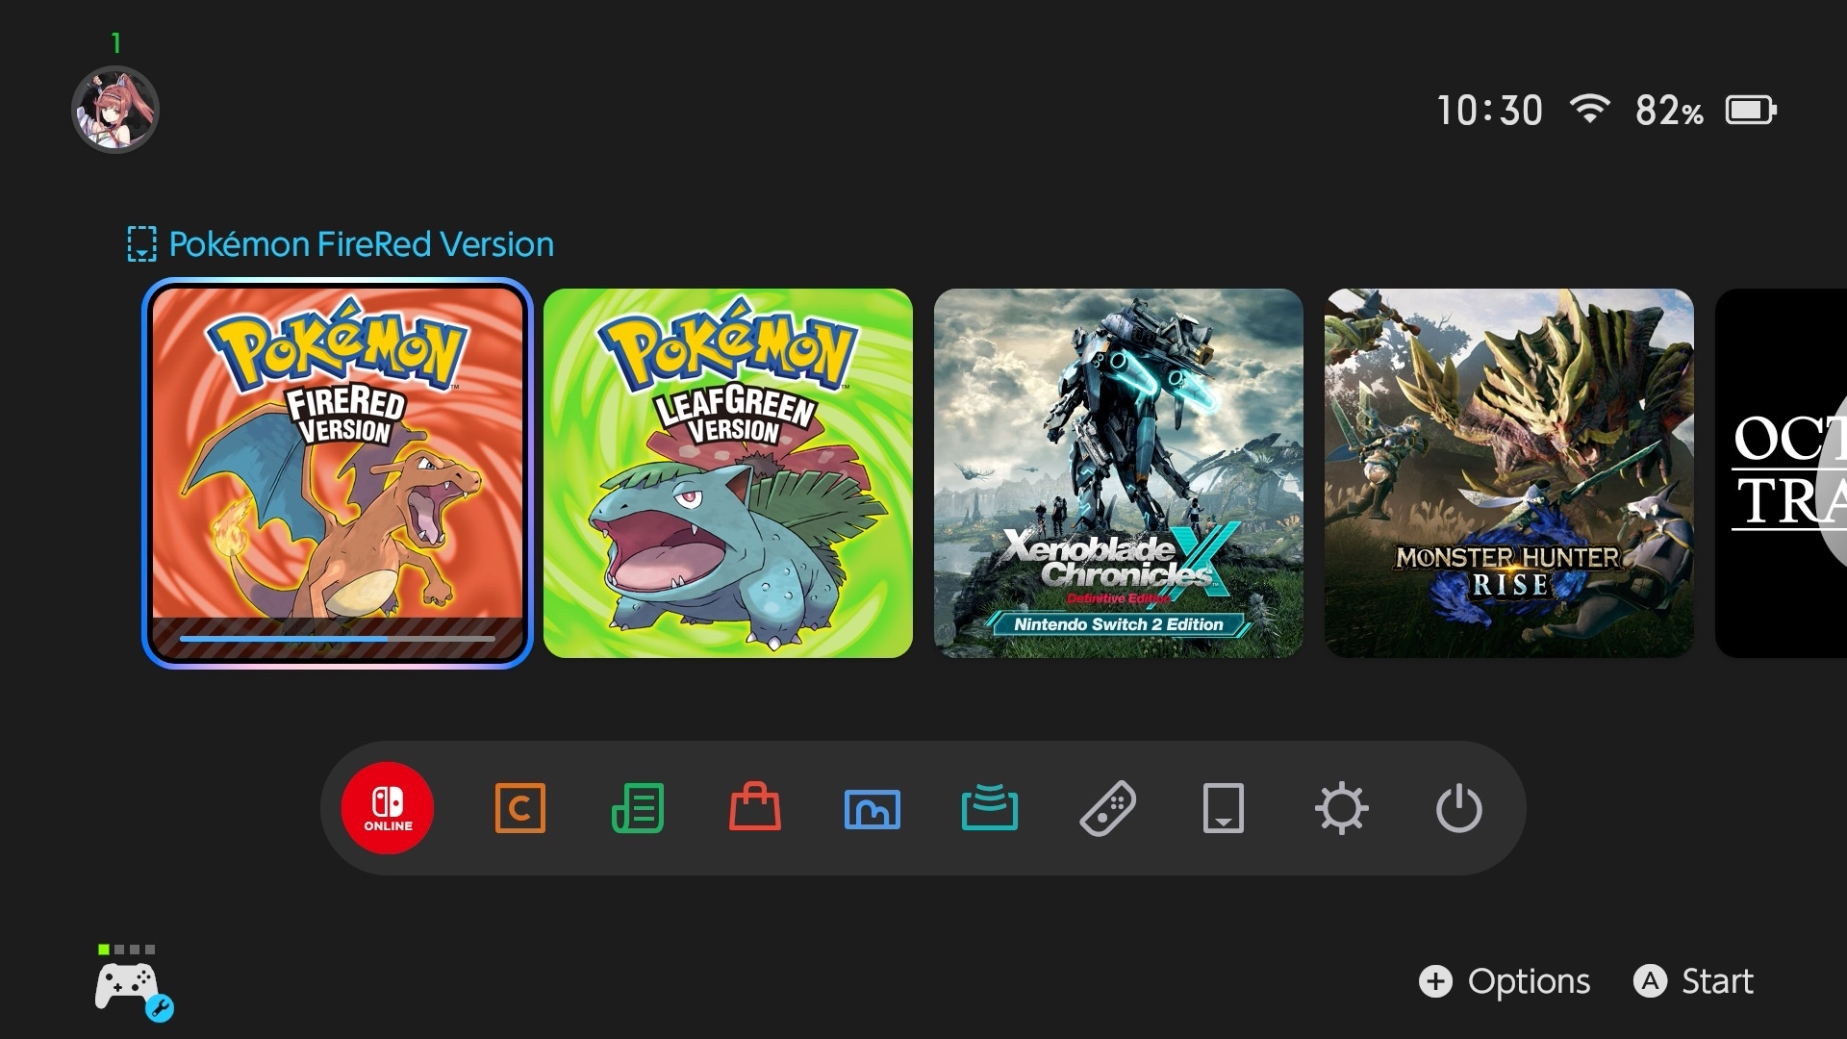This screenshot has height=1039, width=1847.
Task: Select Xenoblade Chronicles X game tile
Action: point(1119,473)
